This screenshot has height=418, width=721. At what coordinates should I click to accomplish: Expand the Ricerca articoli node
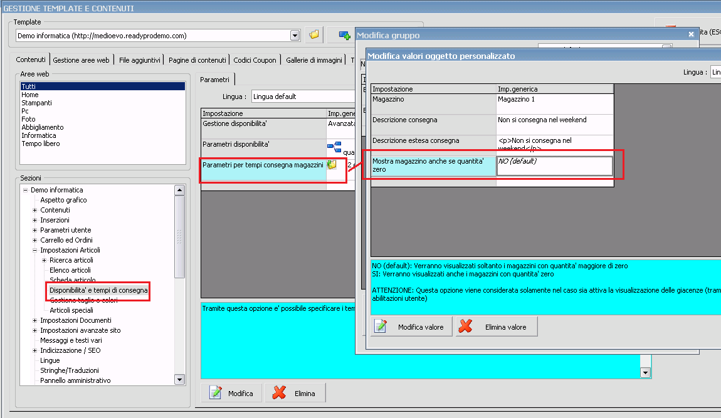tap(44, 260)
